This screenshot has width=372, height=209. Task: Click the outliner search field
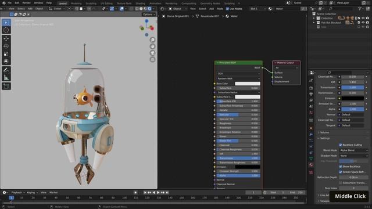tap(342, 9)
